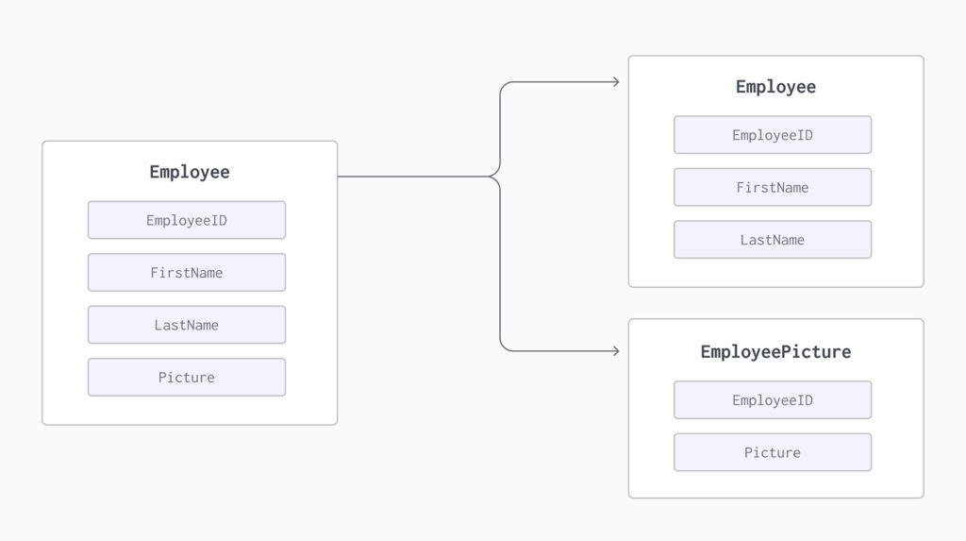Select Picture in the EmployeePicture table
The width and height of the screenshot is (966, 541).
coord(773,453)
